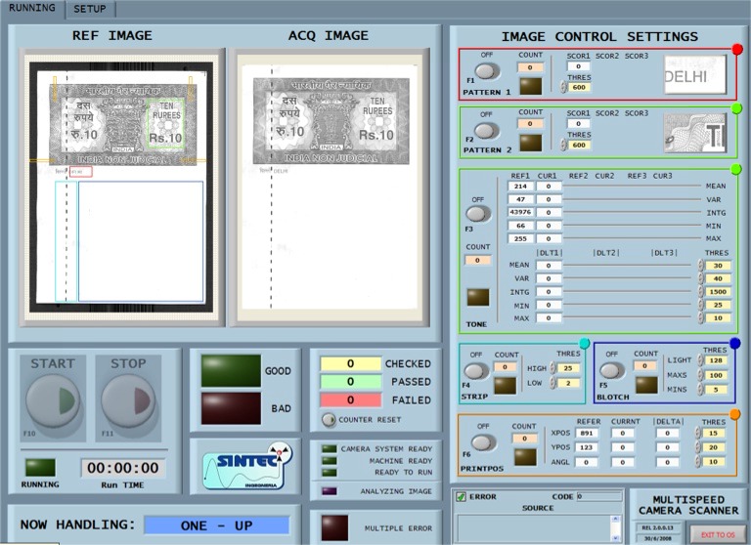
Task: Adjust TONE INTG THRES 1500 stepper
Action: tap(701, 291)
